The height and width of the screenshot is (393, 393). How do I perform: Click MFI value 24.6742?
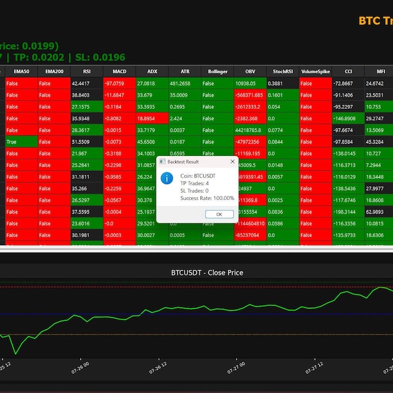click(x=379, y=83)
